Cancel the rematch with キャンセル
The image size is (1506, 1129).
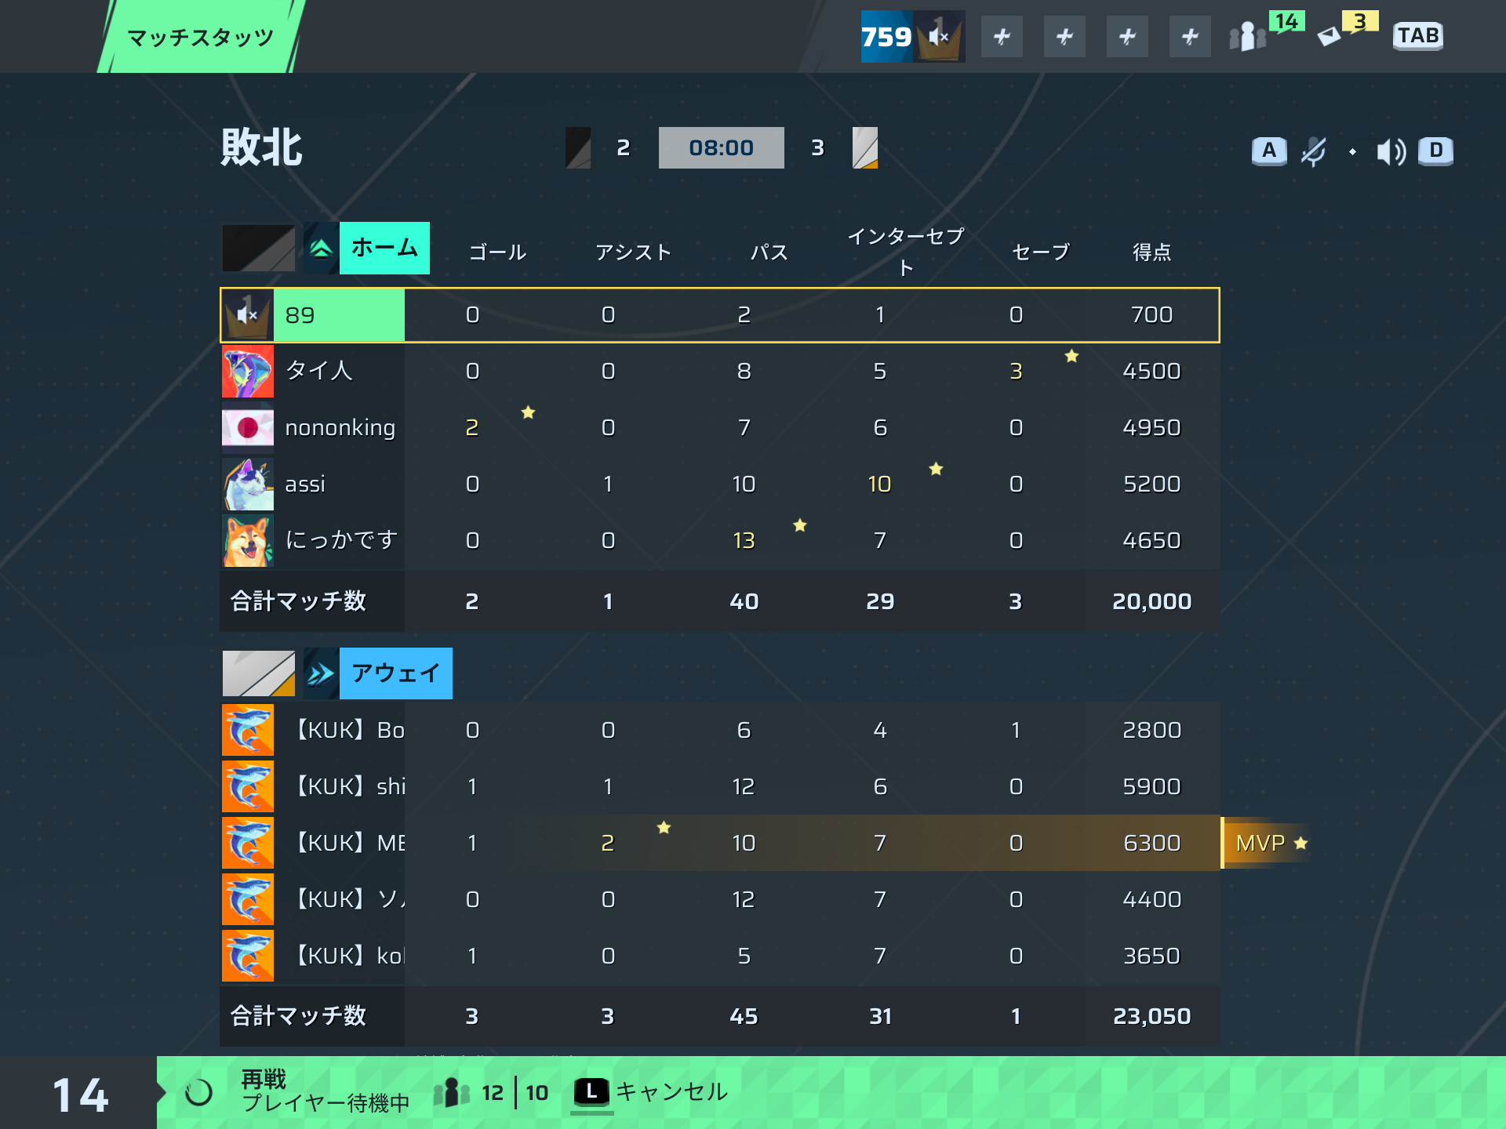pos(671,1091)
